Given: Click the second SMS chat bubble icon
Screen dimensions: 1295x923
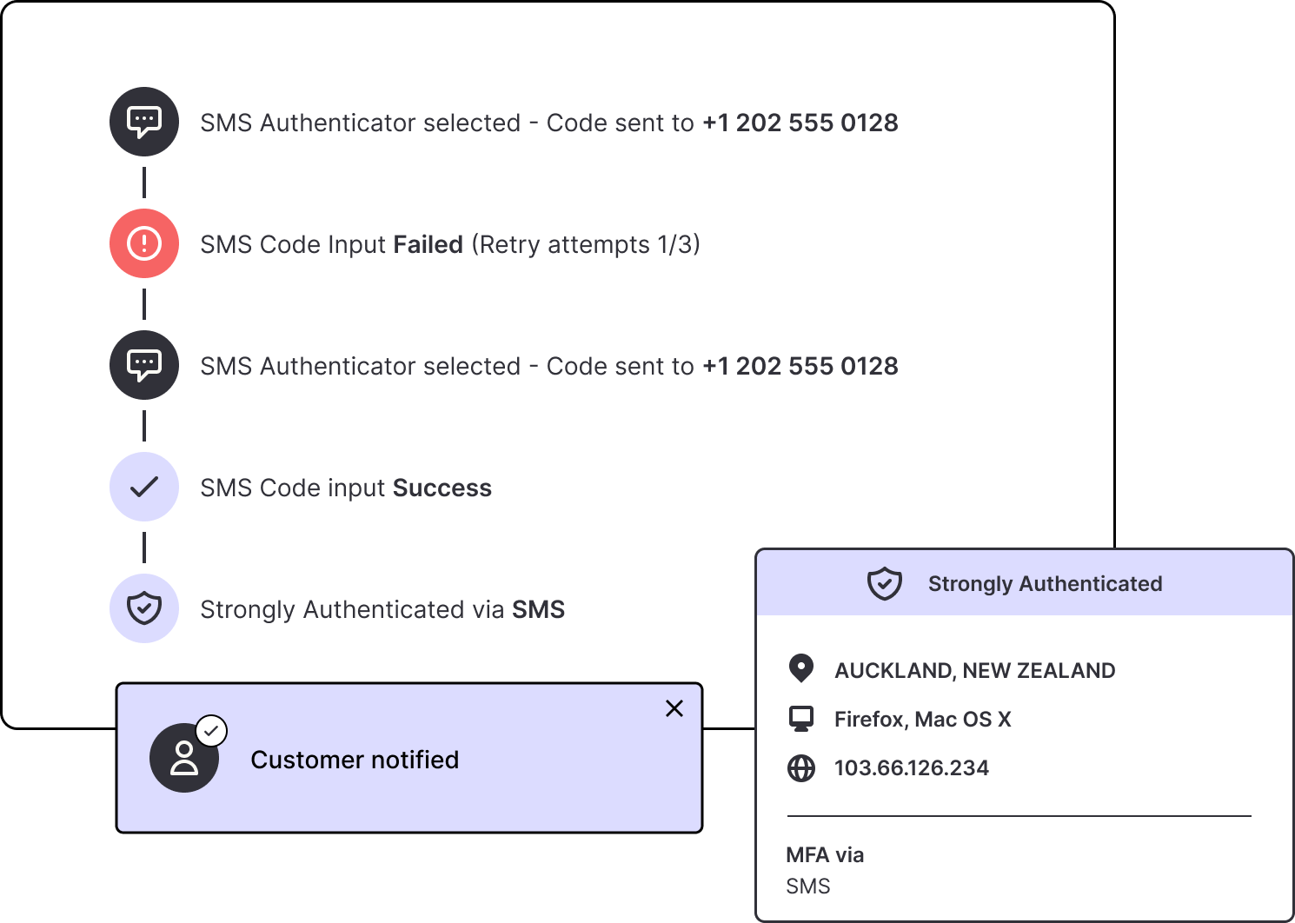Looking at the screenshot, I should [143, 365].
